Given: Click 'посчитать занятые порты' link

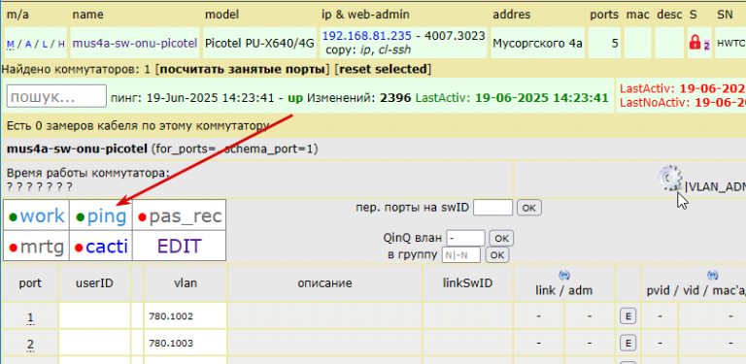Looking at the screenshot, I should [243, 69].
